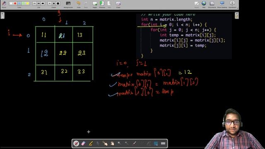The width and height of the screenshot is (265, 149).
Task: Set thin line width
Action: 34,3
